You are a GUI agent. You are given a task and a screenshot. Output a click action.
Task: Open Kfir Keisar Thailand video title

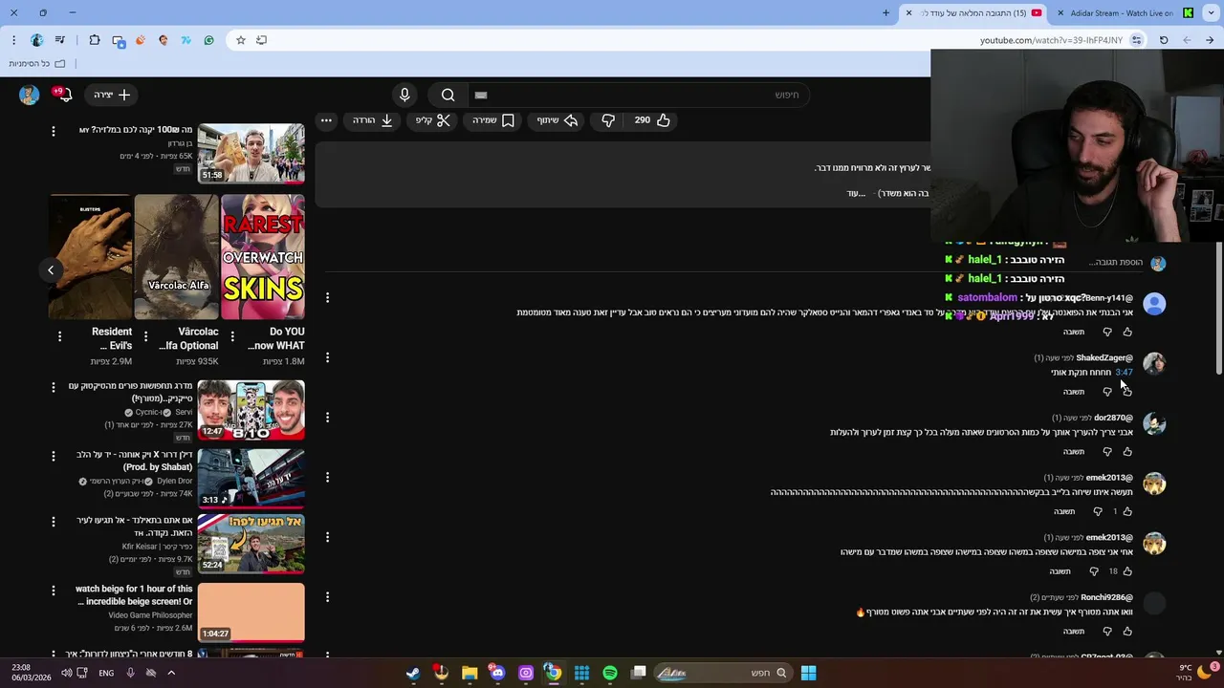click(x=135, y=527)
